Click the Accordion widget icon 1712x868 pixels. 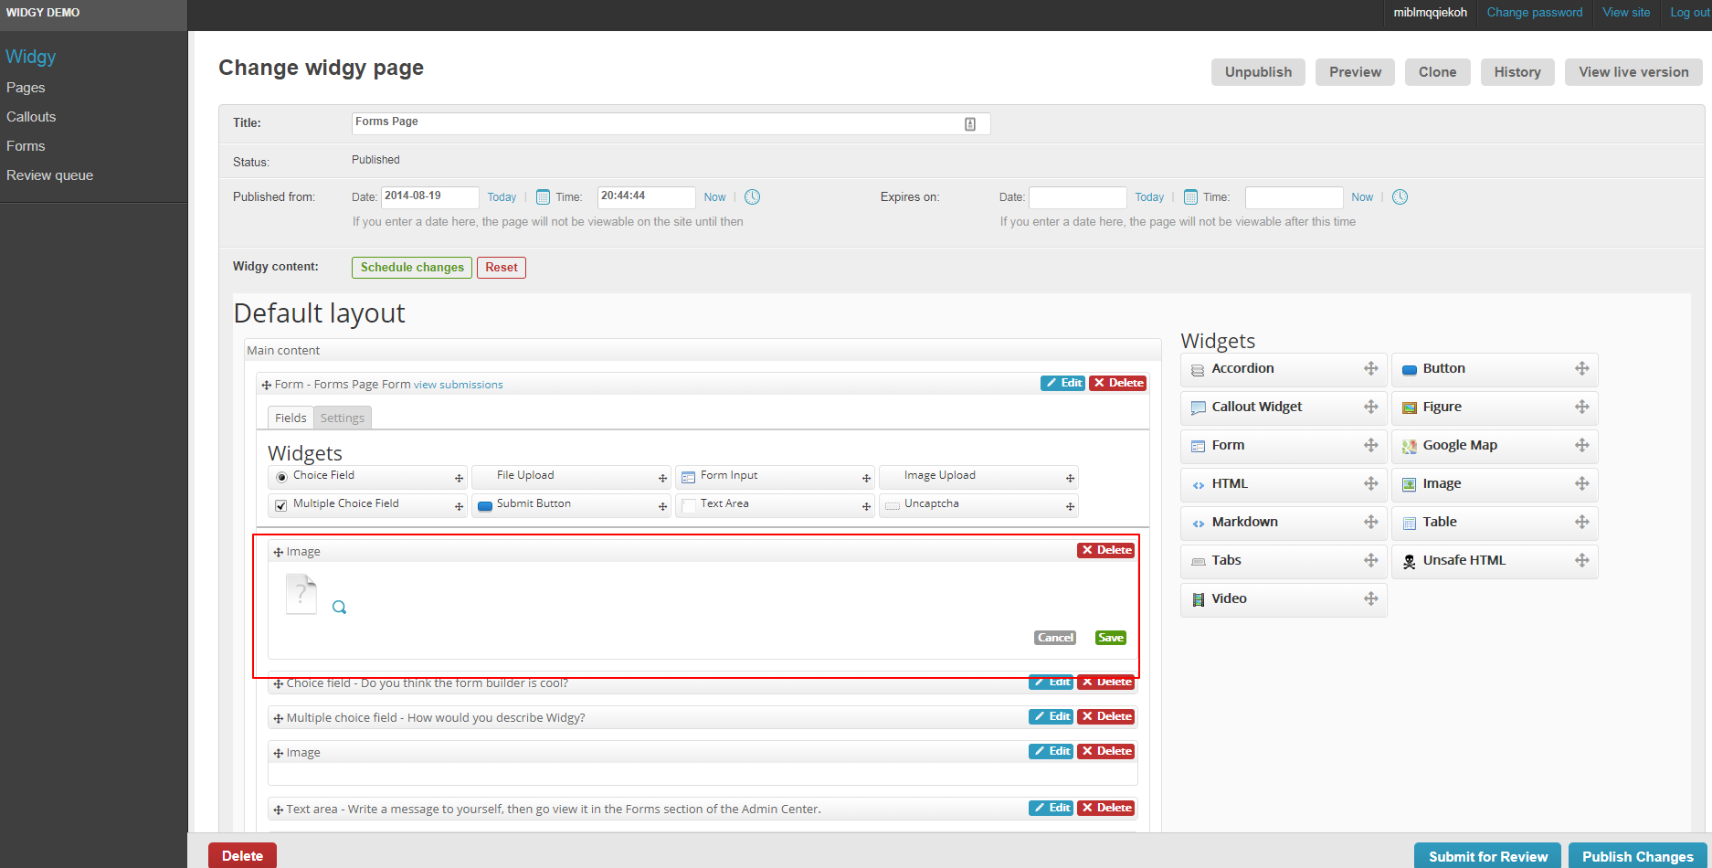tap(1198, 369)
